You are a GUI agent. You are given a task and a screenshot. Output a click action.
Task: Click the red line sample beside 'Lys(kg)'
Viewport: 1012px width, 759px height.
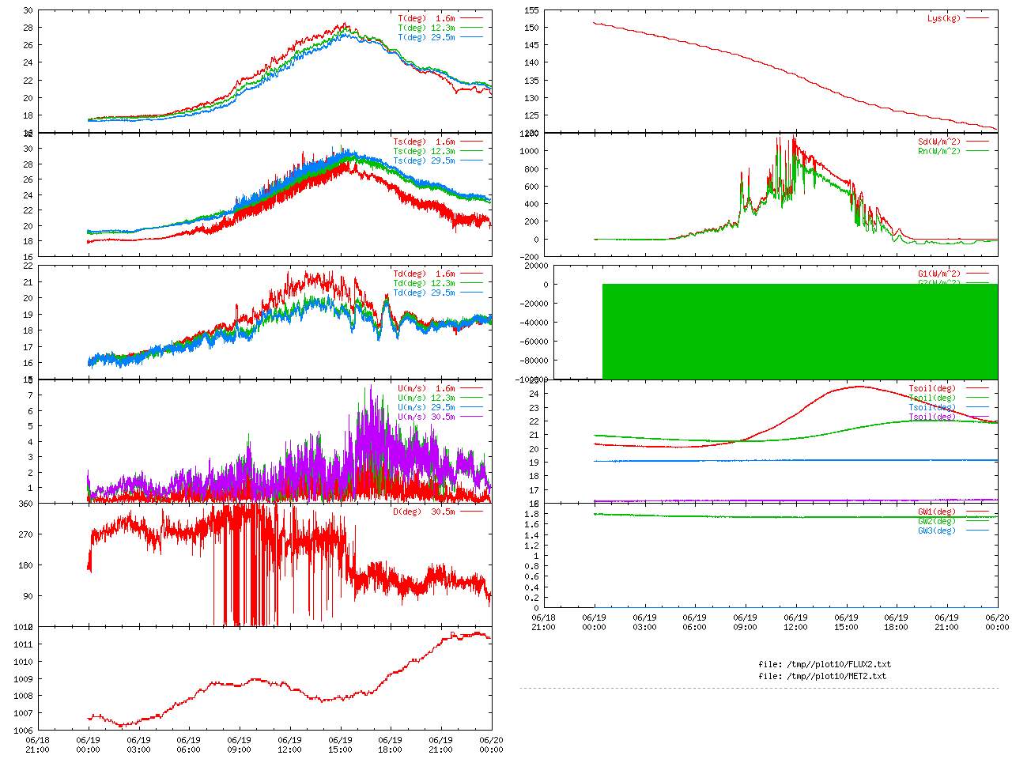click(977, 18)
